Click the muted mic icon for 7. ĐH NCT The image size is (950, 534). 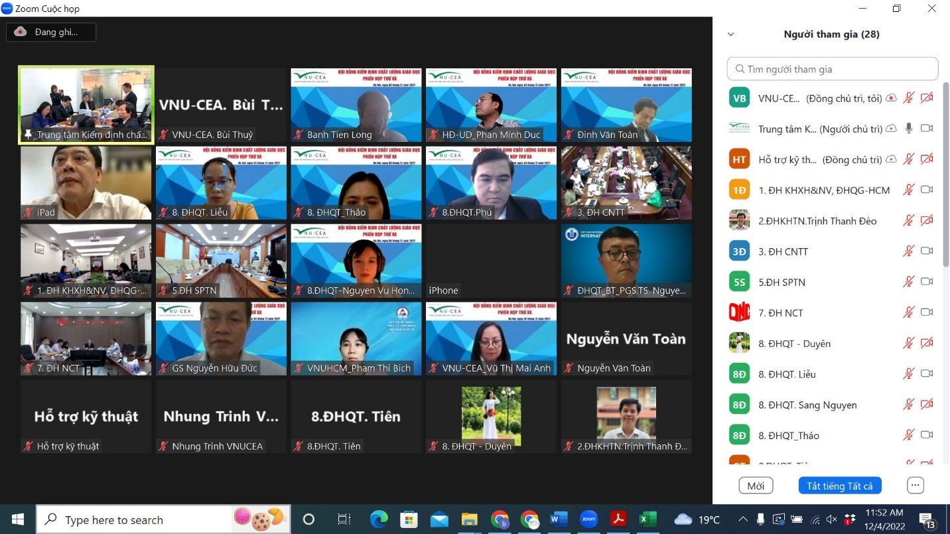909,312
